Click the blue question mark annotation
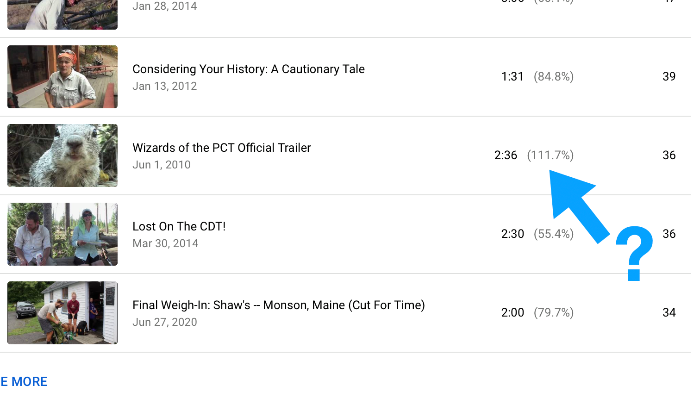700x398 pixels. [634, 254]
